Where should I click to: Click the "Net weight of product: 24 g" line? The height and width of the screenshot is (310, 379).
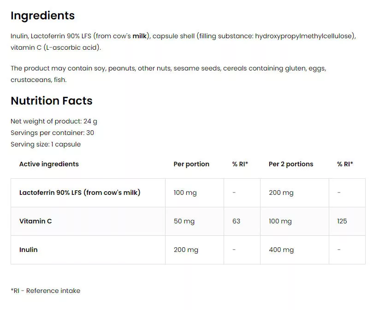54,122
